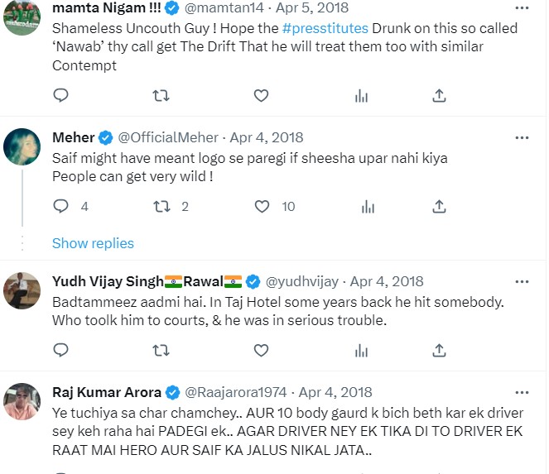Viewport: 549px width, 474px height.
Task: Retweet Yudh Vijay Singh Rawal's tweet
Action: point(161,351)
